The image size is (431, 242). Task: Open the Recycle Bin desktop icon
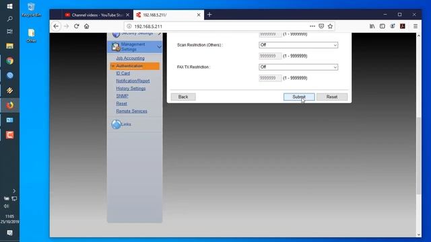point(32,10)
